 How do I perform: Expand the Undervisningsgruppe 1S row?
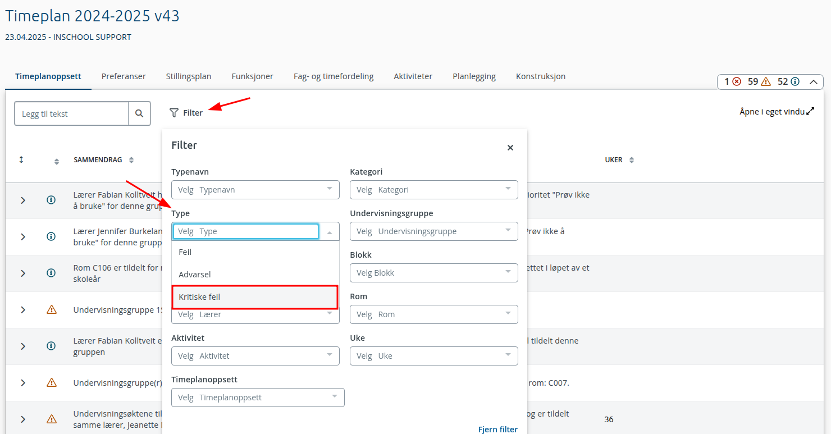[23, 309]
